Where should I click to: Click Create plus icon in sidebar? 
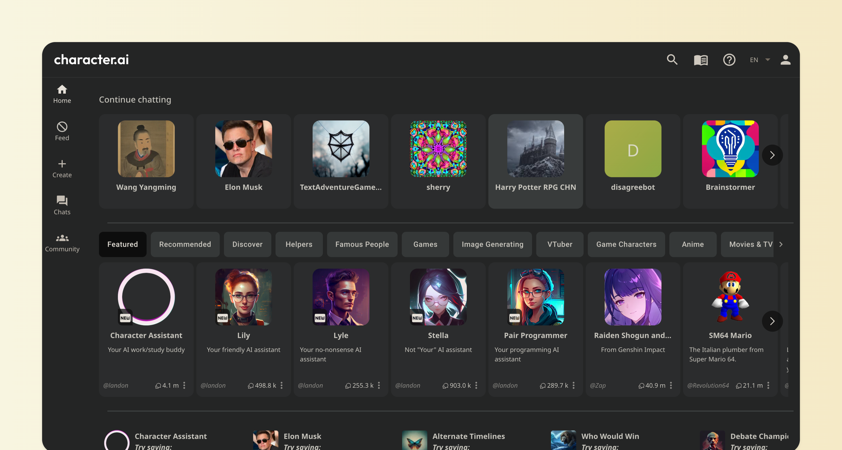point(62,169)
